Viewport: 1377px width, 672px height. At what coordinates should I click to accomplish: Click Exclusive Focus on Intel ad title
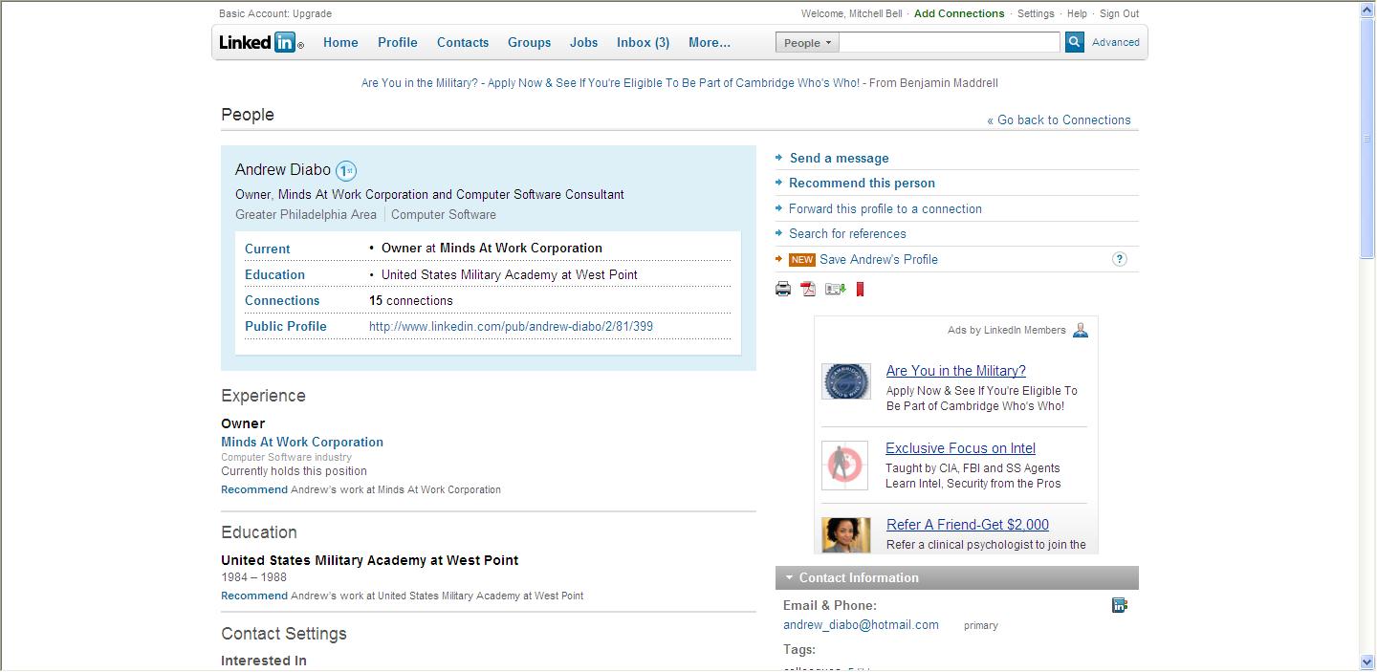(960, 448)
